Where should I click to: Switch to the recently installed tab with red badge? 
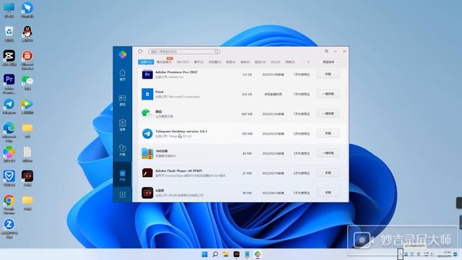[x=165, y=61]
